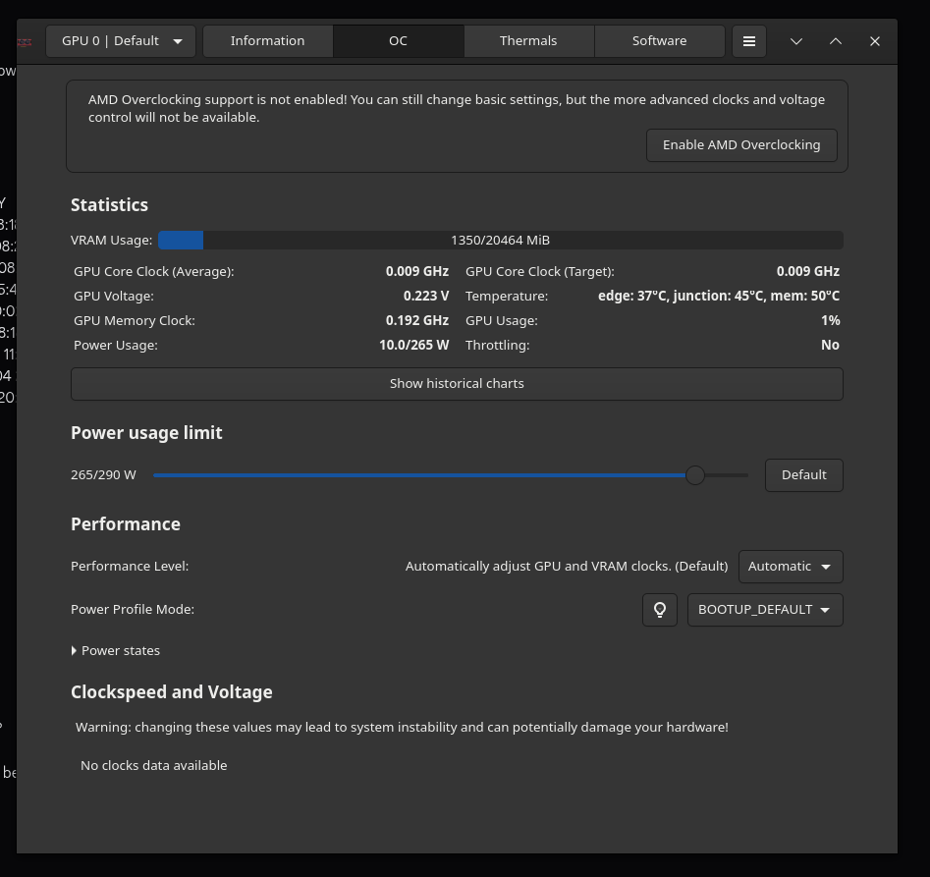Click the app logo in the title bar
Image resolution: width=930 pixels, height=877 pixels.
(25, 41)
